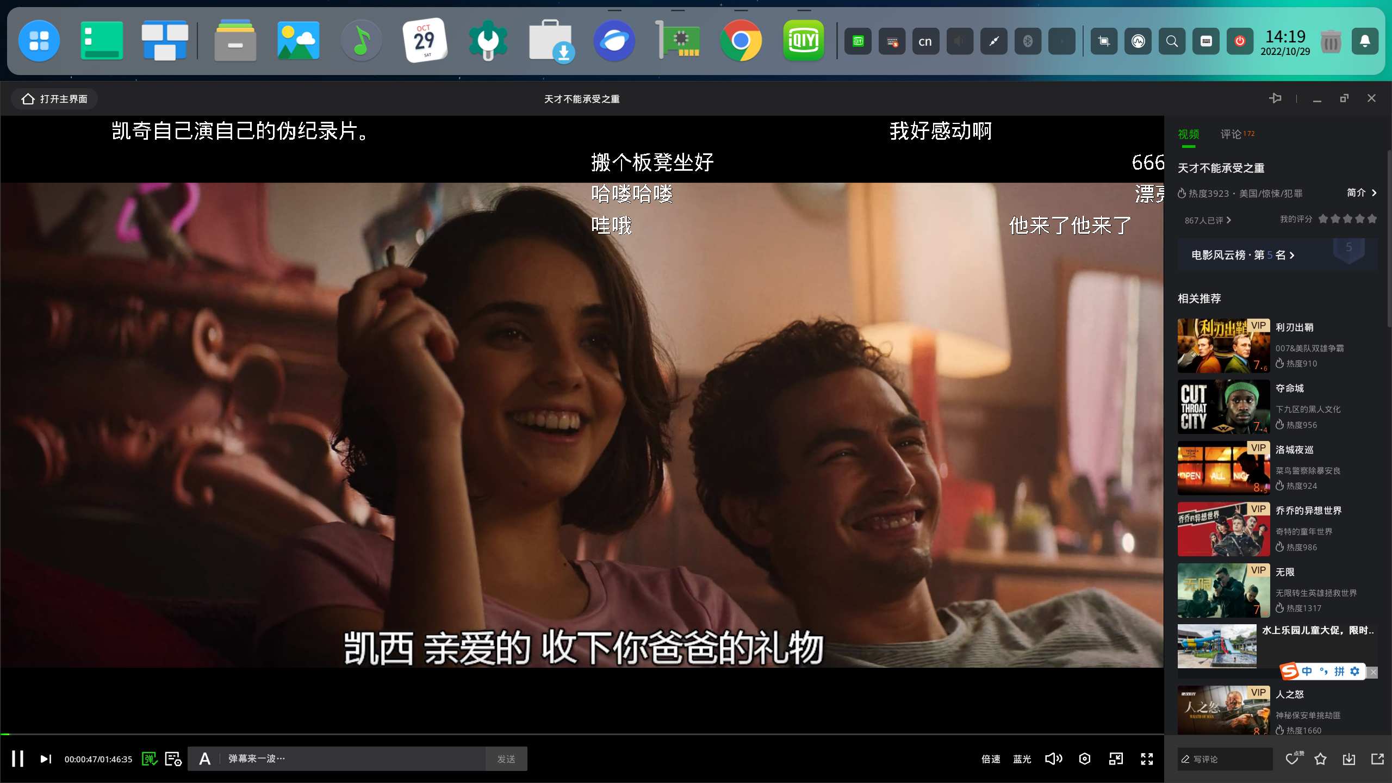1392x783 pixels.
Task: Pause the video playback
Action: point(17,759)
